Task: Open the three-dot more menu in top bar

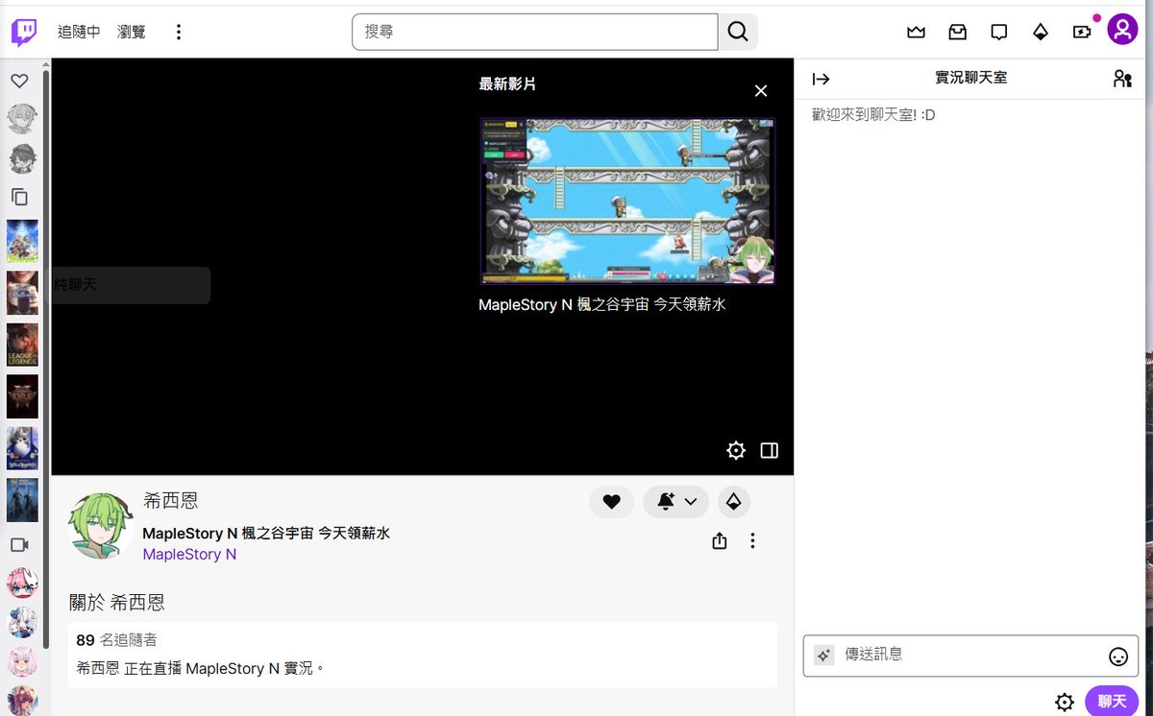Action: 178,32
